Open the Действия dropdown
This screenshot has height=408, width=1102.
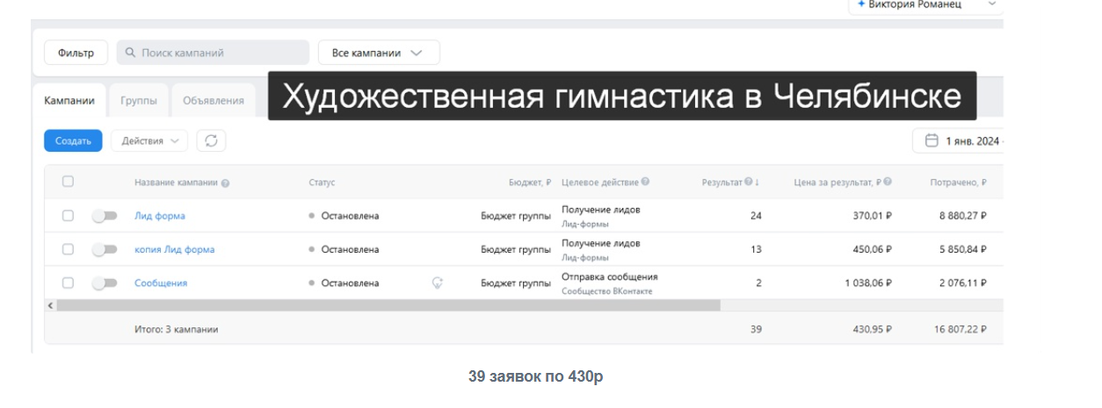[149, 140]
